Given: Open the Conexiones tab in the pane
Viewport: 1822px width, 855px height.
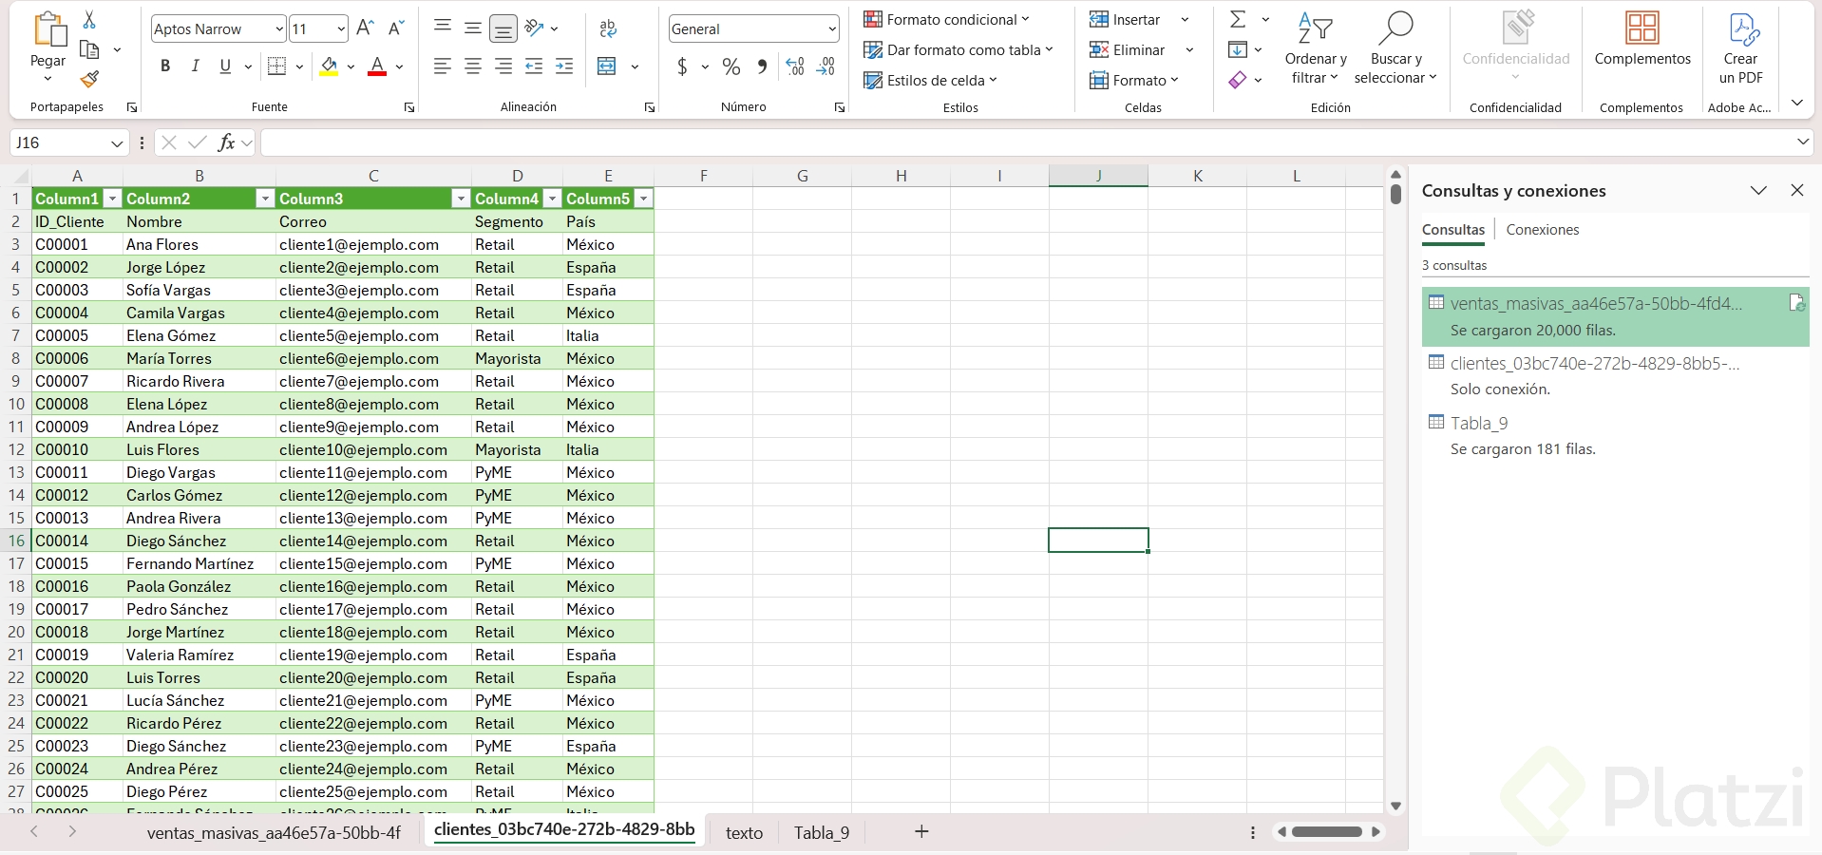Looking at the screenshot, I should pos(1543,230).
